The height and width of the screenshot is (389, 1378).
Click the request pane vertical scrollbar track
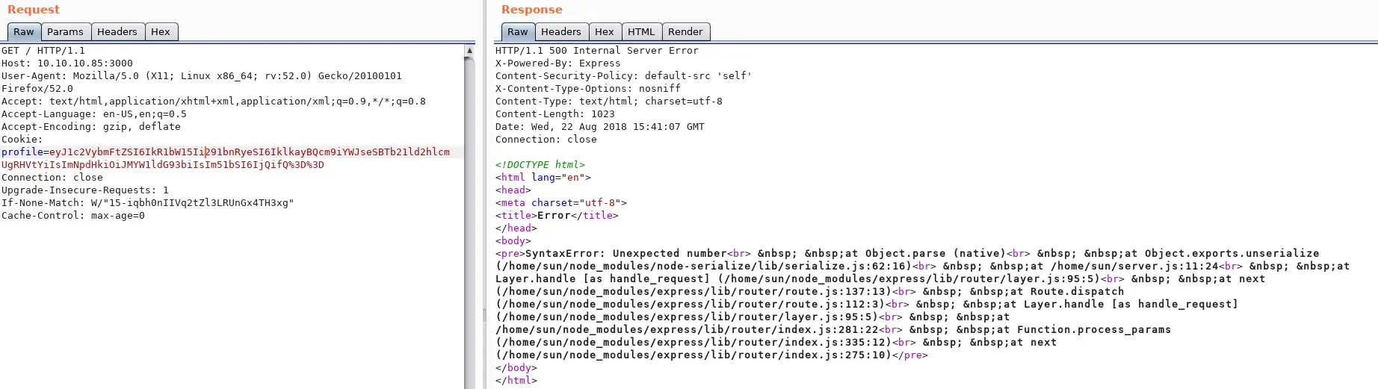click(x=469, y=224)
